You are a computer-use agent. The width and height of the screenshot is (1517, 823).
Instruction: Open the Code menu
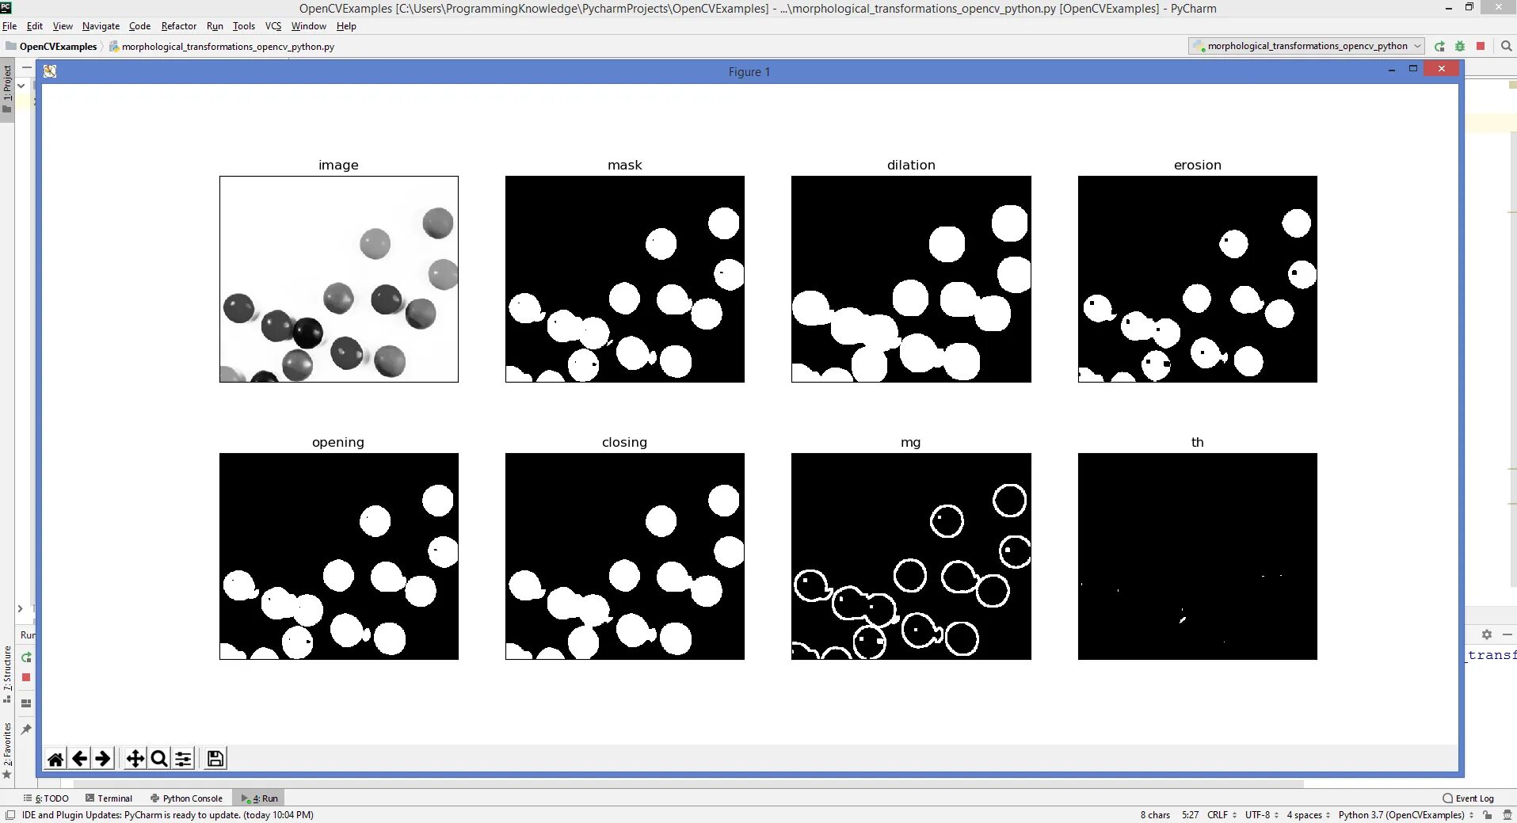(x=139, y=26)
